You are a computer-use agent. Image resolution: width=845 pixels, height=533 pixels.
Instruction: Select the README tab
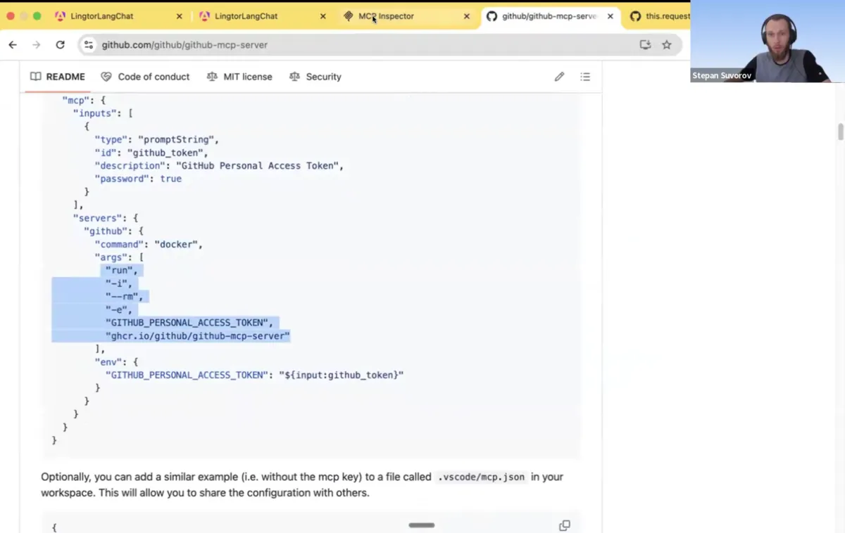coord(57,77)
